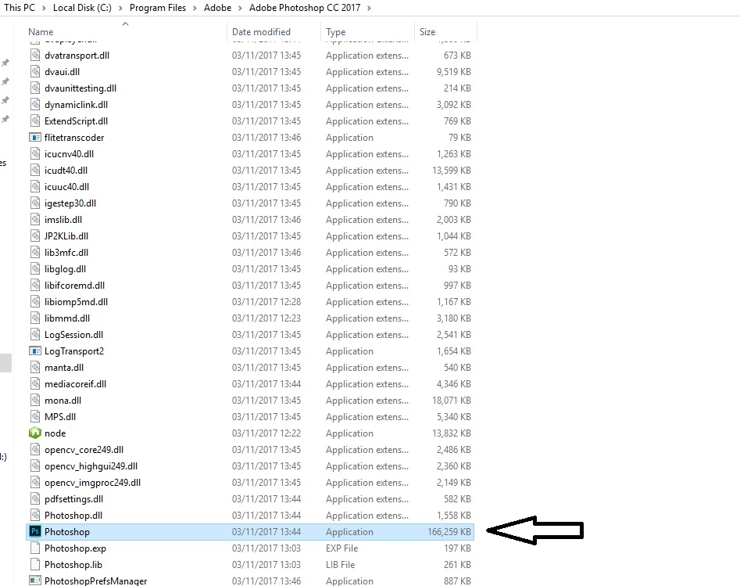Image resolution: width=740 pixels, height=586 pixels.
Task: Select the dvaunittesting.dll file name
Action: [x=80, y=88]
